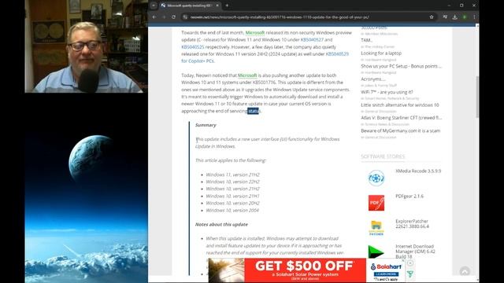
Task: Go back with the browser back arrow
Action: tap(154, 17)
